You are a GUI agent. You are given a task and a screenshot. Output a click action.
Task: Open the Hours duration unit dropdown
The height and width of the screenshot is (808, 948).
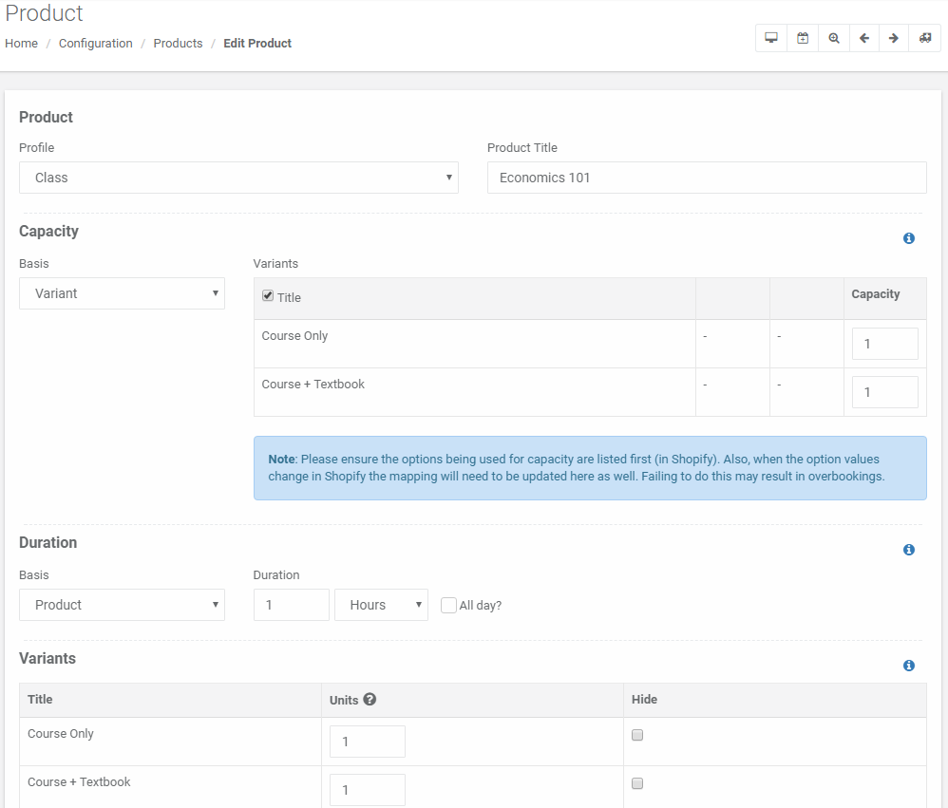382,605
